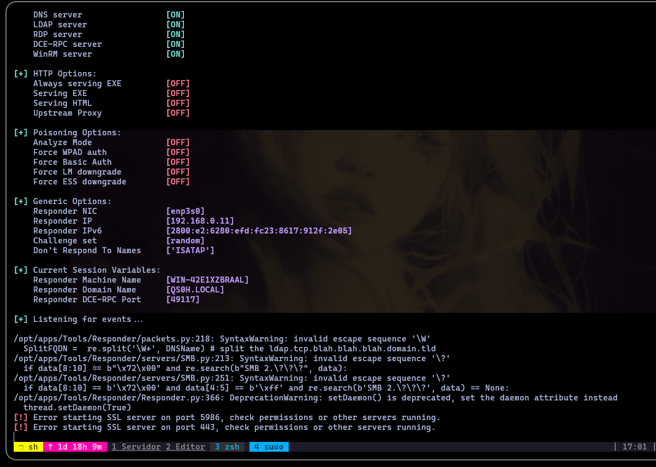
Task: Click the Poisoning Options heading
Action: pyautogui.click(x=77, y=133)
